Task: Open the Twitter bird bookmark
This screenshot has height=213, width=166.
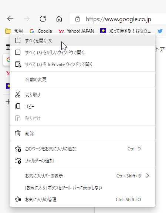Action: [x=160, y=31]
